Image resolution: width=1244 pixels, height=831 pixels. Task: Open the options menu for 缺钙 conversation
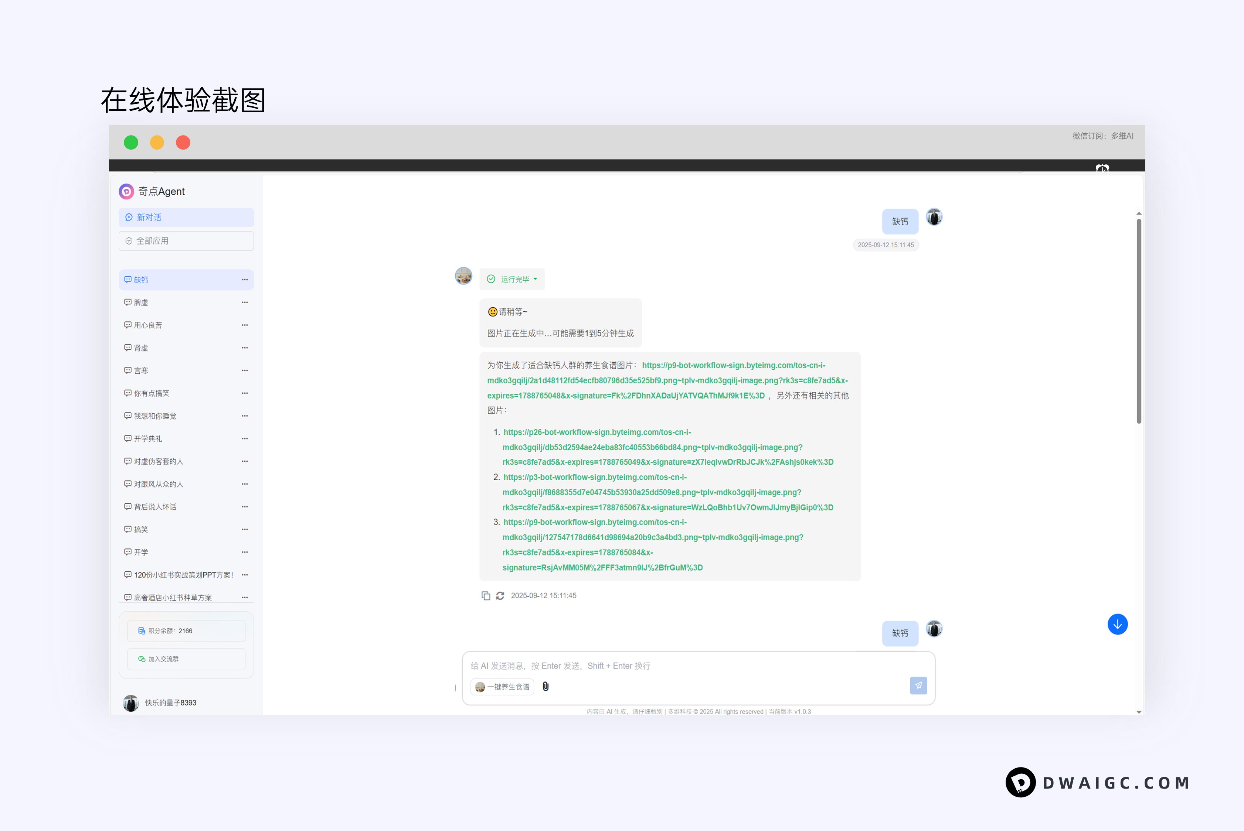pyautogui.click(x=244, y=279)
